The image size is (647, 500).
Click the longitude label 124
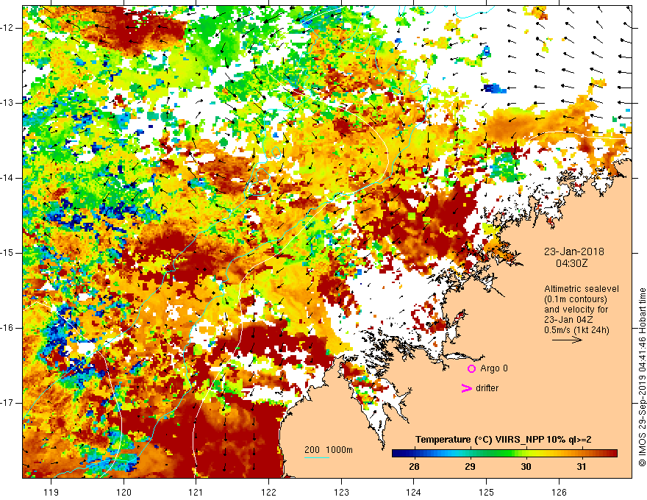tap(413, 492)
